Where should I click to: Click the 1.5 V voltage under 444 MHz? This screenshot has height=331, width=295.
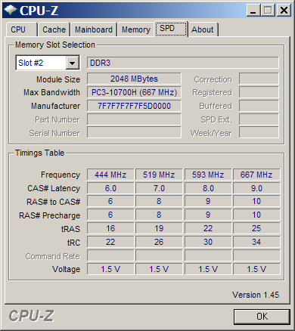(110, 269)
